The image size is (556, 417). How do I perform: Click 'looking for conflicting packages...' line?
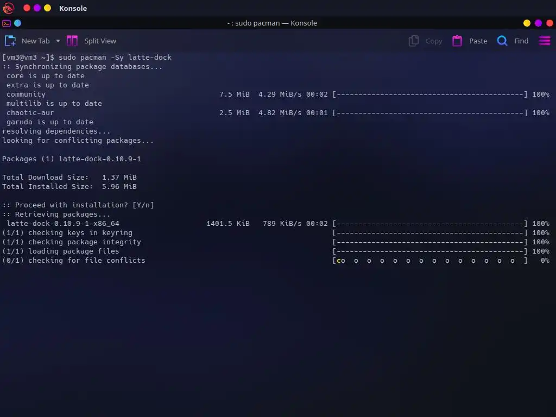[x=78, y=141]
